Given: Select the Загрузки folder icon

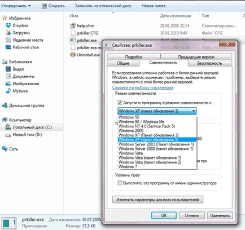Looking at the screenshot, I should 8,33.
